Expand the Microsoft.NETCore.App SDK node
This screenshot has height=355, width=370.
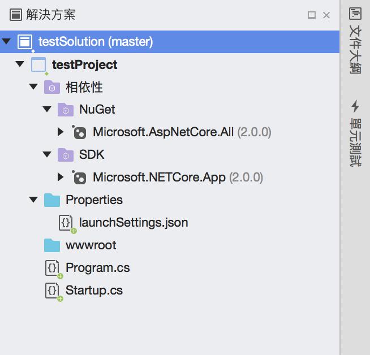(61, 177)
